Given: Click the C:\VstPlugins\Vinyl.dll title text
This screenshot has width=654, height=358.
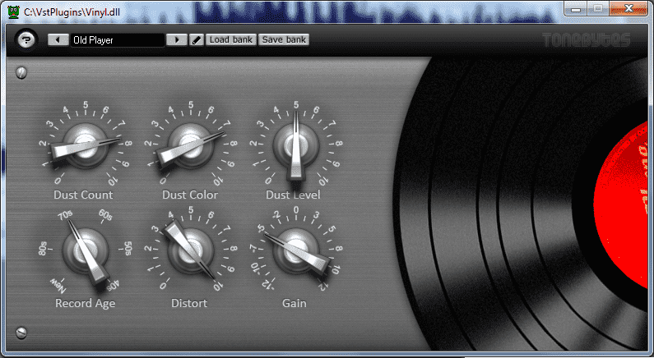Looking at the screenshot, I should click(72, 12).
